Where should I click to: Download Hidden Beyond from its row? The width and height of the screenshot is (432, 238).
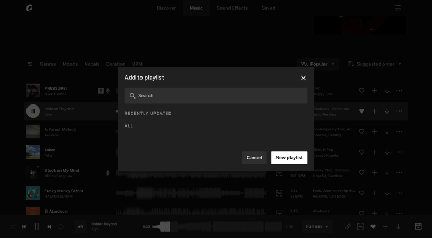tap(387, 111)
